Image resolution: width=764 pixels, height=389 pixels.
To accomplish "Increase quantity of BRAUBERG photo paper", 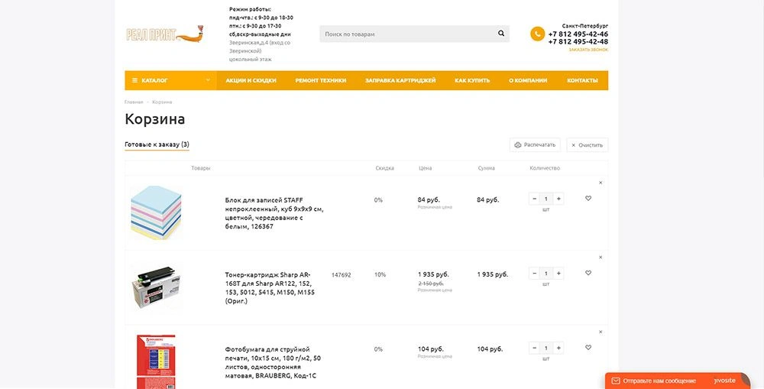I will [558, 348].
